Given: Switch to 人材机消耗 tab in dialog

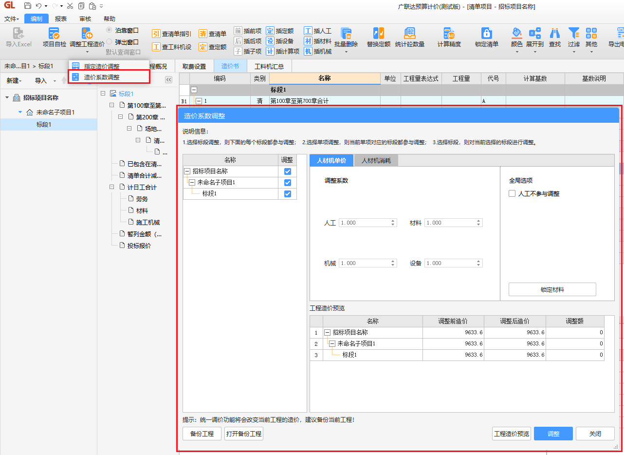Looking at the screenshot, I should click(376, 160).
